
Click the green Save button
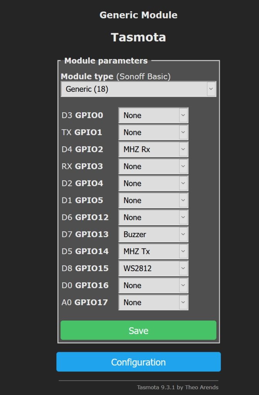(x=138, y=331)
